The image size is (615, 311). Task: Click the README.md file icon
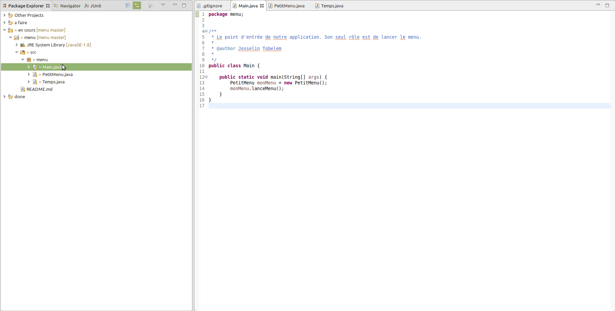point(23,89)
